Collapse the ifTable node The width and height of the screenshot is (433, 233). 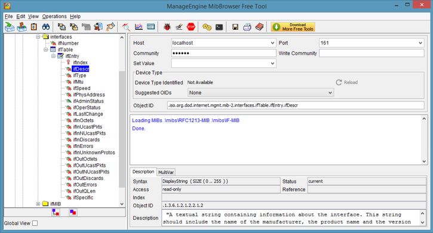tap(45, 49)
